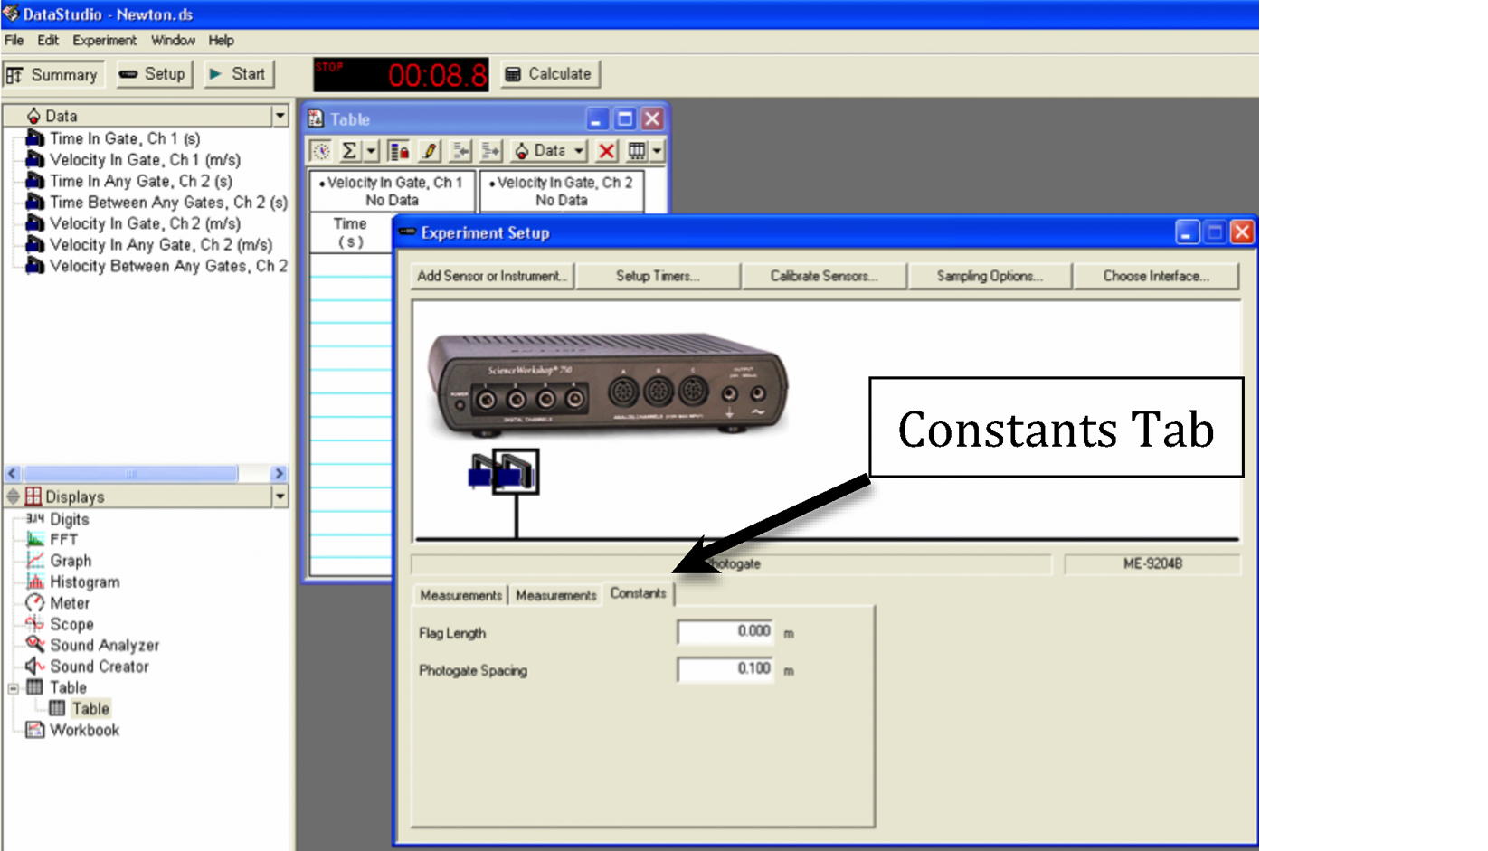The image size is (1488, 851).
Task: Click the red X remove data icon
Action: (606, 151)
